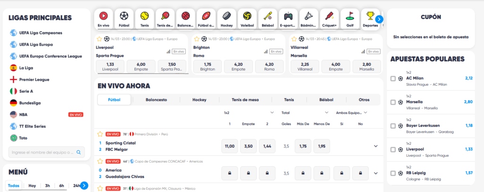Open the E-sports gamepad icon
The height and width of the screenshot is (192, 484).
click(288, 16)
